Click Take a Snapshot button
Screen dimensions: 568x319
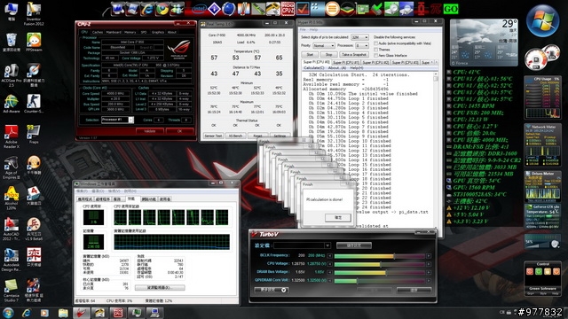click(354, 54)
